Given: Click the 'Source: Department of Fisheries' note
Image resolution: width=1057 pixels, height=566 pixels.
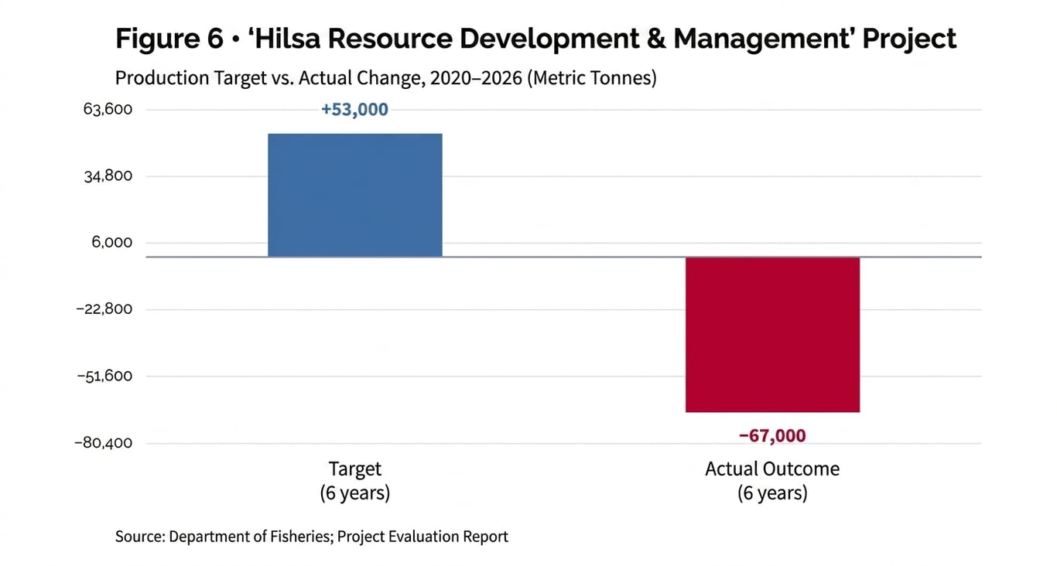Looking at the screenshot, I should tap(312, 537).
